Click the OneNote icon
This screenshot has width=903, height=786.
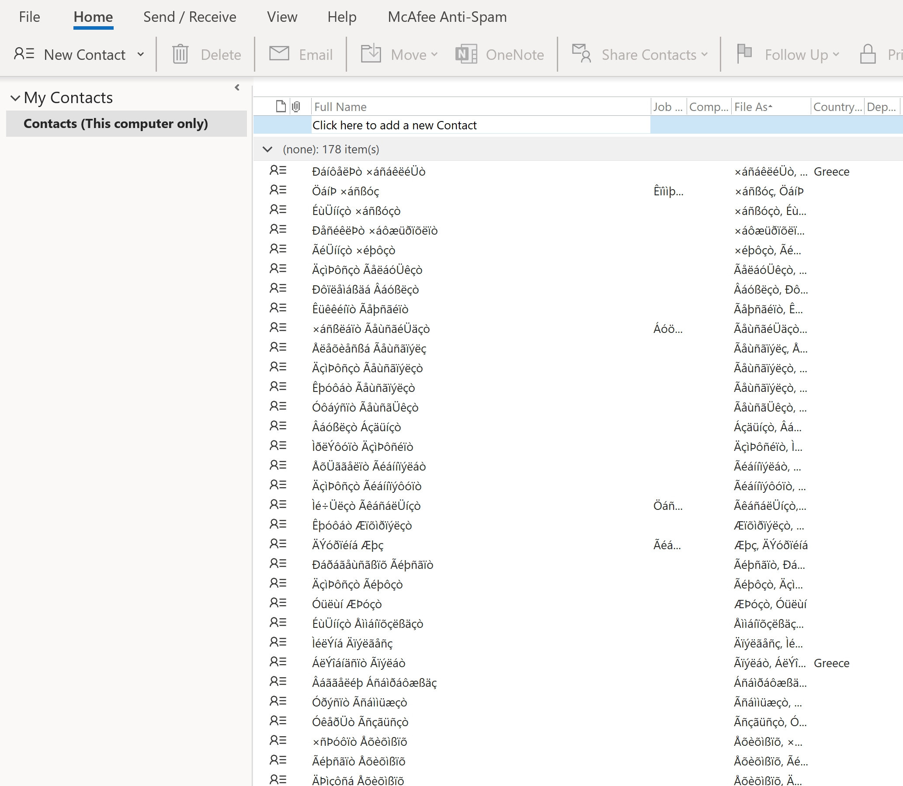click(x=466, y=54)
